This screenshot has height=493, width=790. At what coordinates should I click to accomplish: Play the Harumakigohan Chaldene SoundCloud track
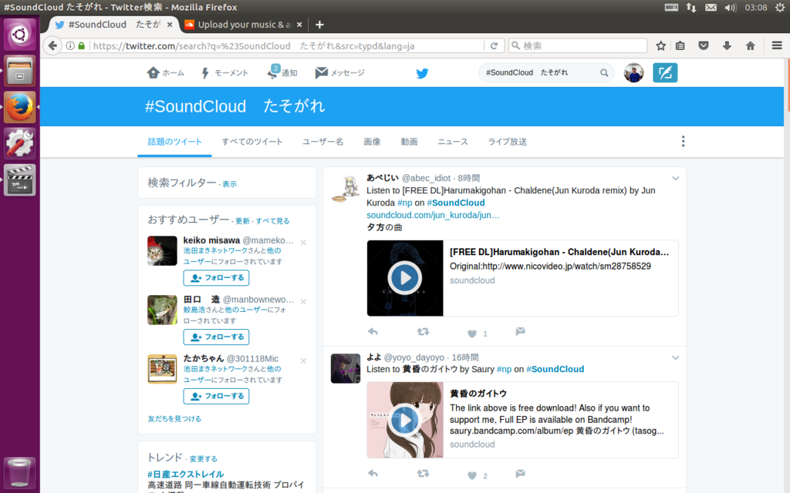(404, 277)
